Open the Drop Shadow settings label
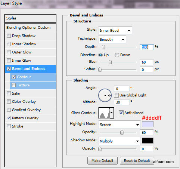Image resolution: width=180 pixels, height=169 pixels. 24,36
